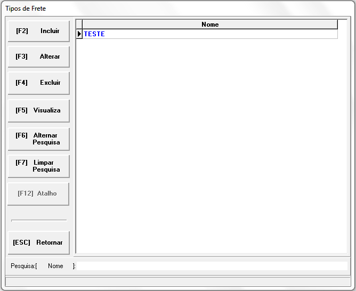Click the Nome label in the Pesquisa bar
Viewport: 356px width, 291px height.
tap(55, 266)
